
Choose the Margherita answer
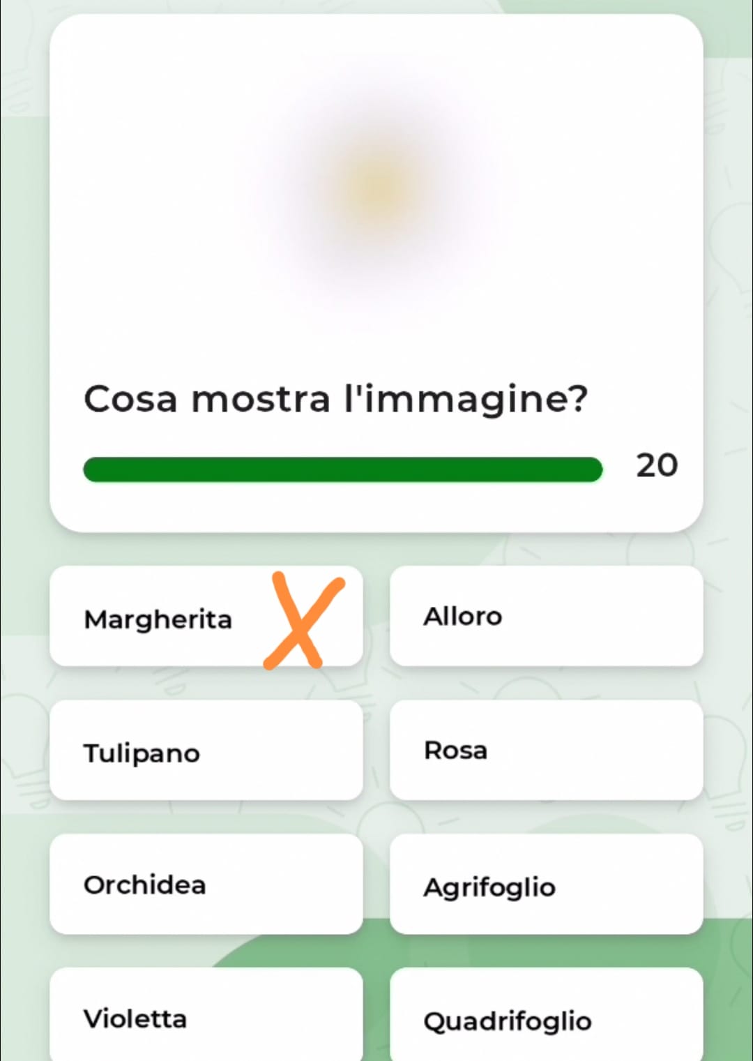tap(158, 619)
